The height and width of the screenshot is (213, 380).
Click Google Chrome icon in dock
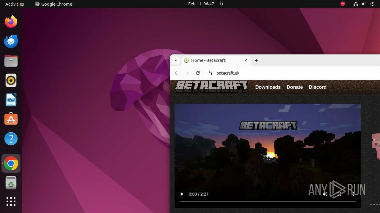[11, 163]
